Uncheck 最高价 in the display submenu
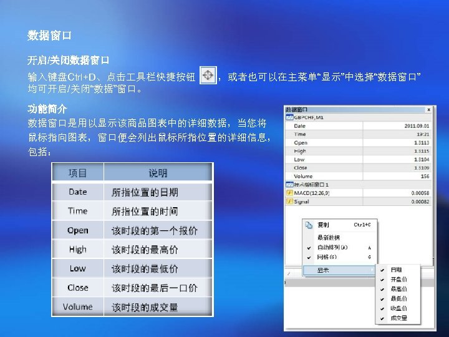Image resolution: width=449 pixels, height=337 pixels. click(398, 289)
